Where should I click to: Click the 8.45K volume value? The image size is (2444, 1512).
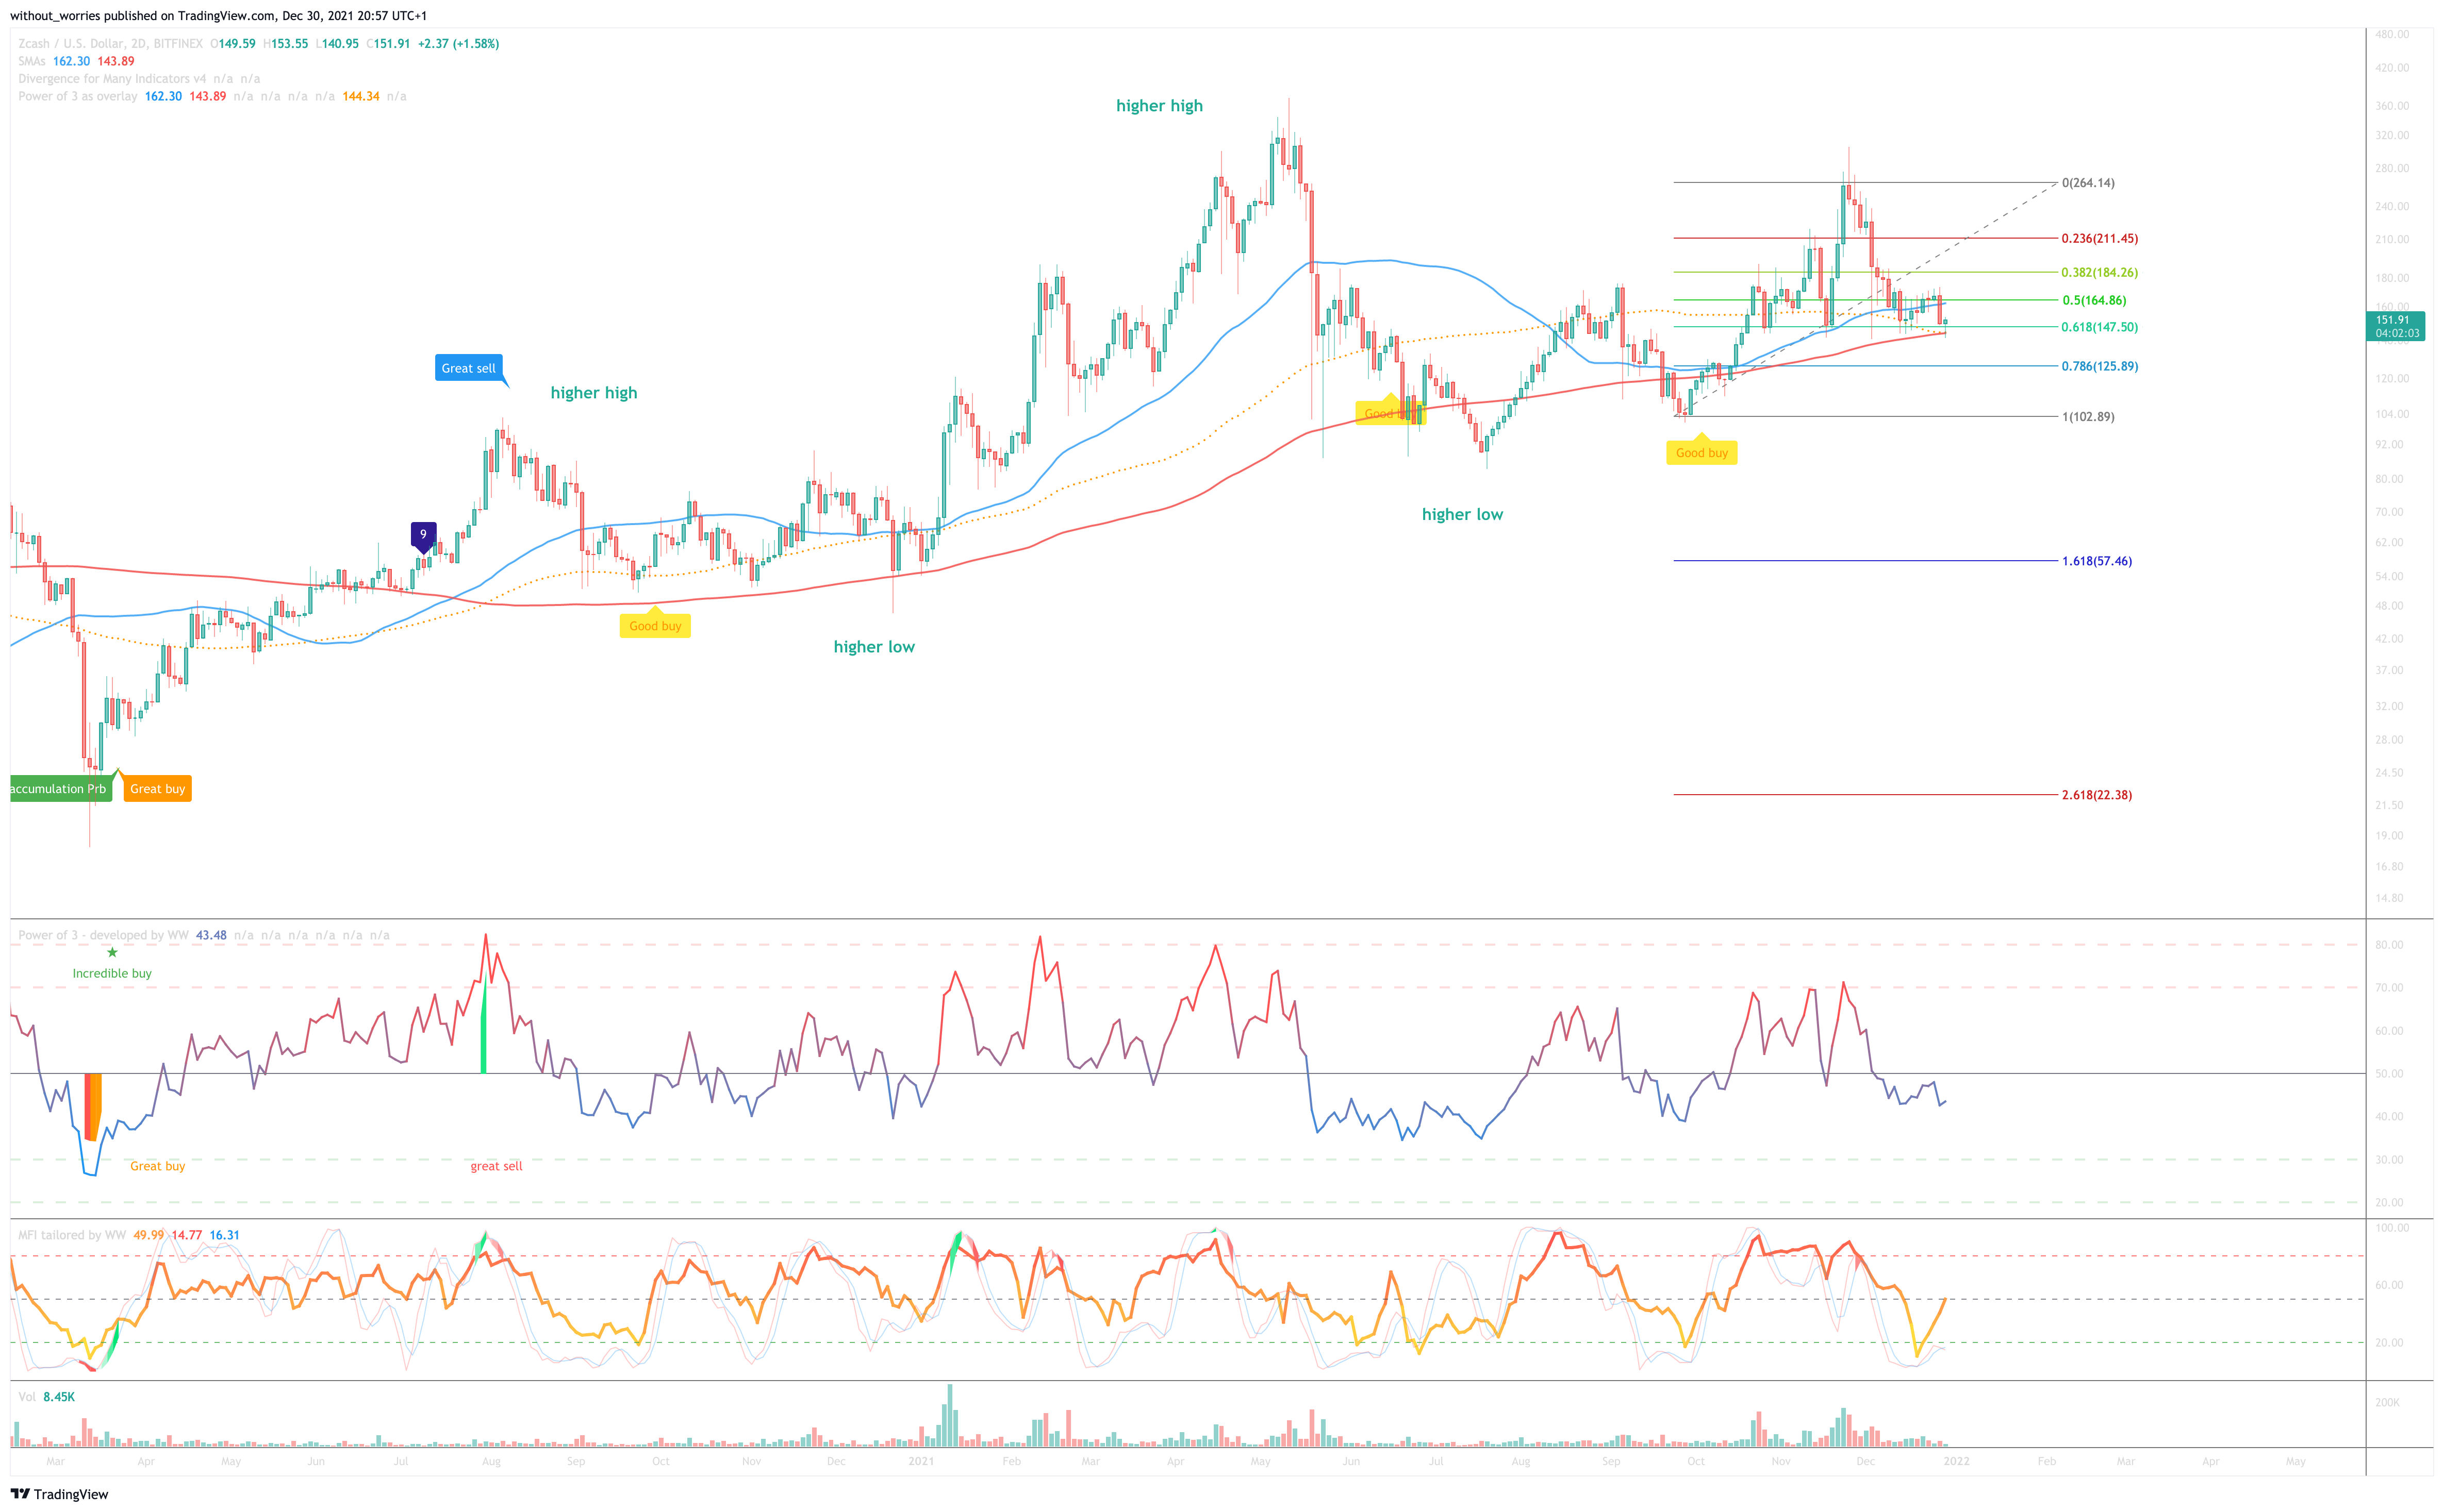pyautogui.click(x=59, y=1397)
